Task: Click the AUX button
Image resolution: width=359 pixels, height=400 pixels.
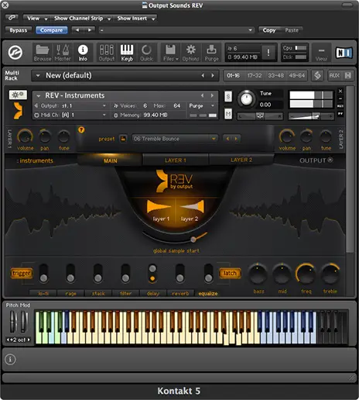Action: pyautogui.click(x=334, y=75)
